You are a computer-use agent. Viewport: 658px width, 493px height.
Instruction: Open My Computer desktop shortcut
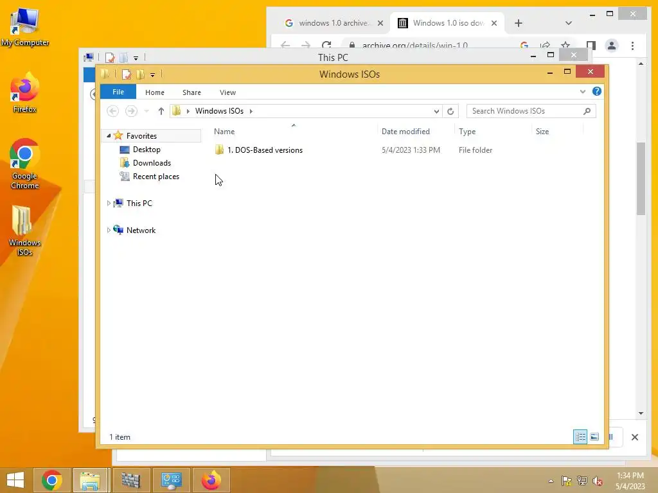[25, 26]
